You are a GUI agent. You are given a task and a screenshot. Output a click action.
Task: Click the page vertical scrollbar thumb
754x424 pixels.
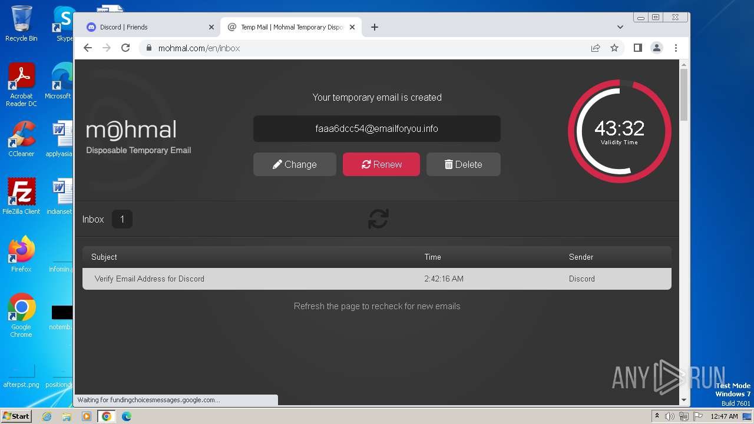684,94
